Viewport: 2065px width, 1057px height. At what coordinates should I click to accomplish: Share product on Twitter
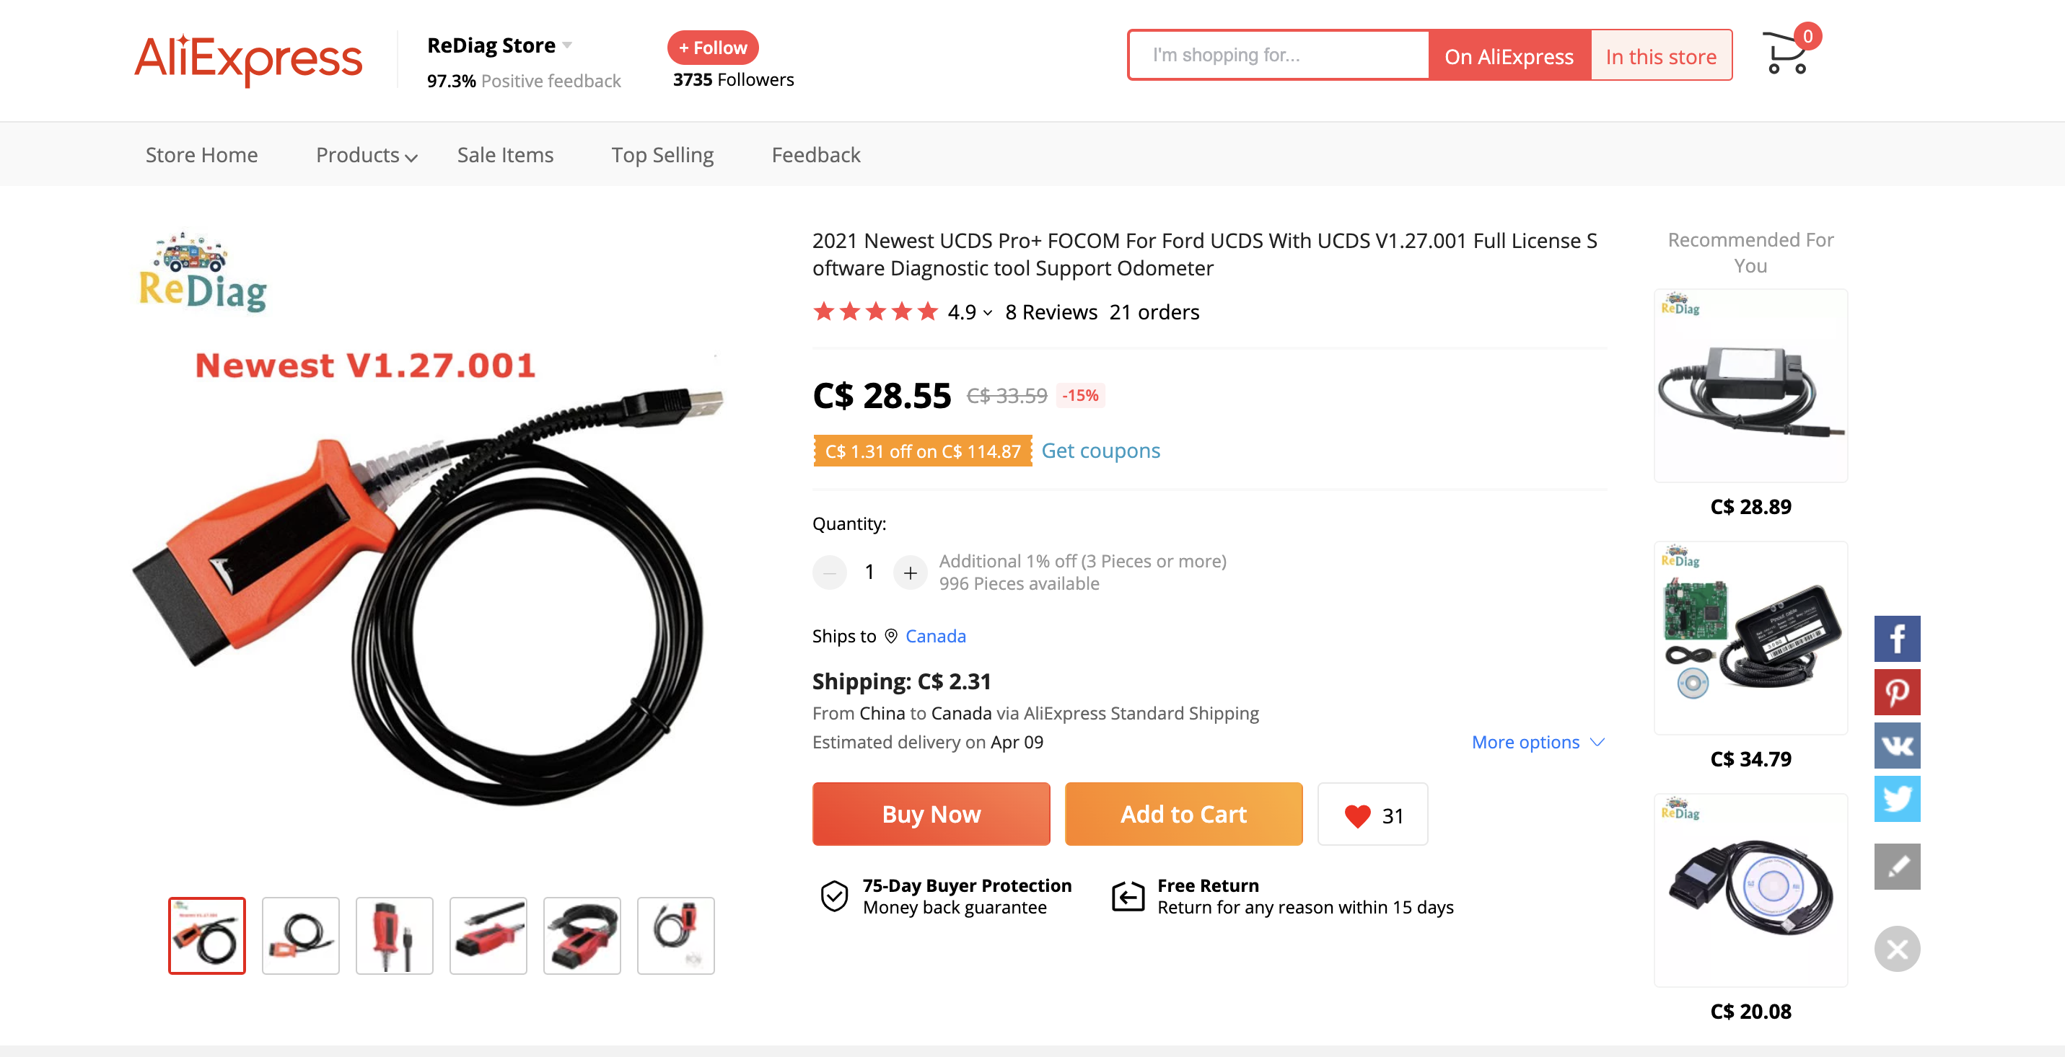tap(1896, 798)
